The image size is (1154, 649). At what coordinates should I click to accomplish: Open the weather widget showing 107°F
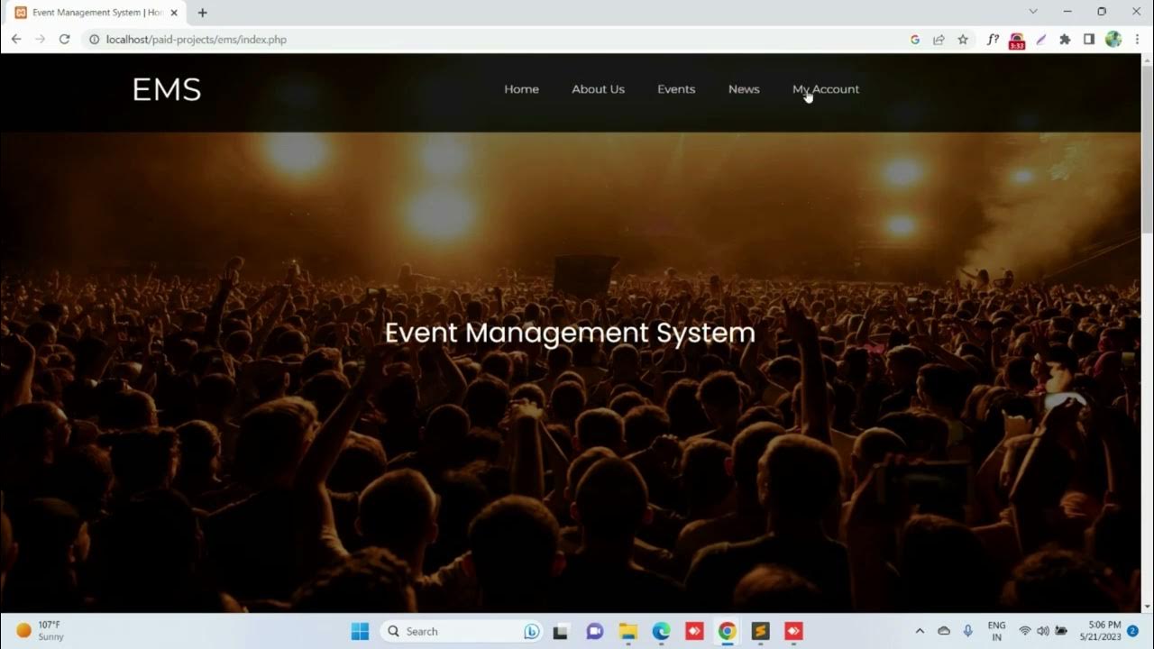click(x=41, y=631)
